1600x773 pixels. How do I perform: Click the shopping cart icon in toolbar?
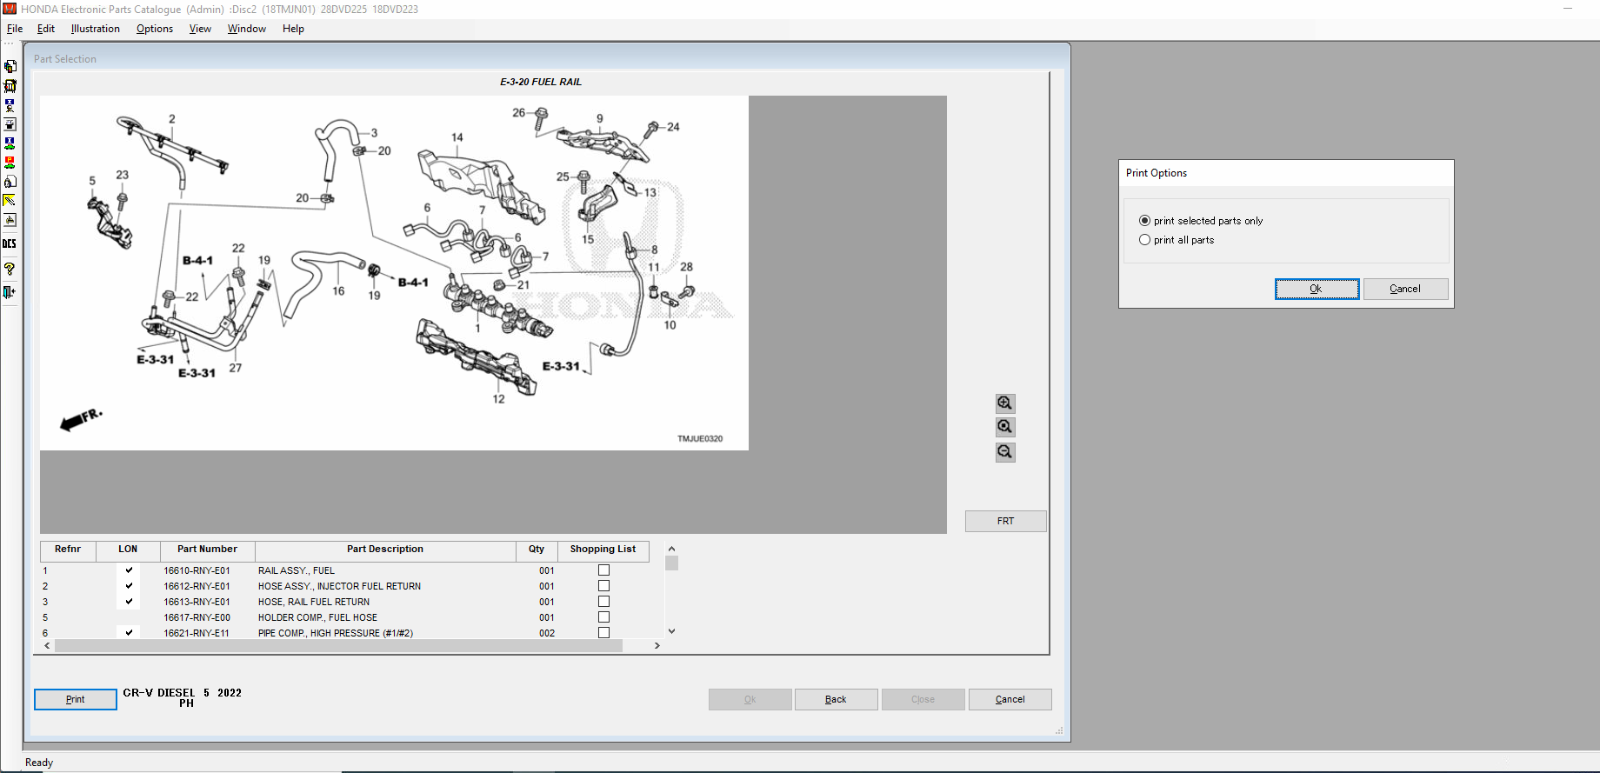[10, 86]
